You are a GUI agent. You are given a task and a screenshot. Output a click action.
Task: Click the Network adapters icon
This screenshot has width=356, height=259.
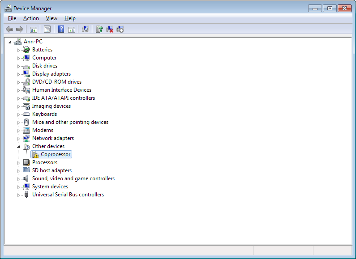coord(26,138)
